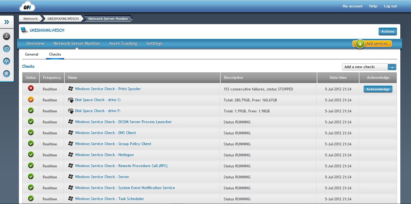This screenshot has height=204, width=411.
Task: Click the laptop icon beside UKEDMXMNLWESCH
Action: (x=24, y=30)
